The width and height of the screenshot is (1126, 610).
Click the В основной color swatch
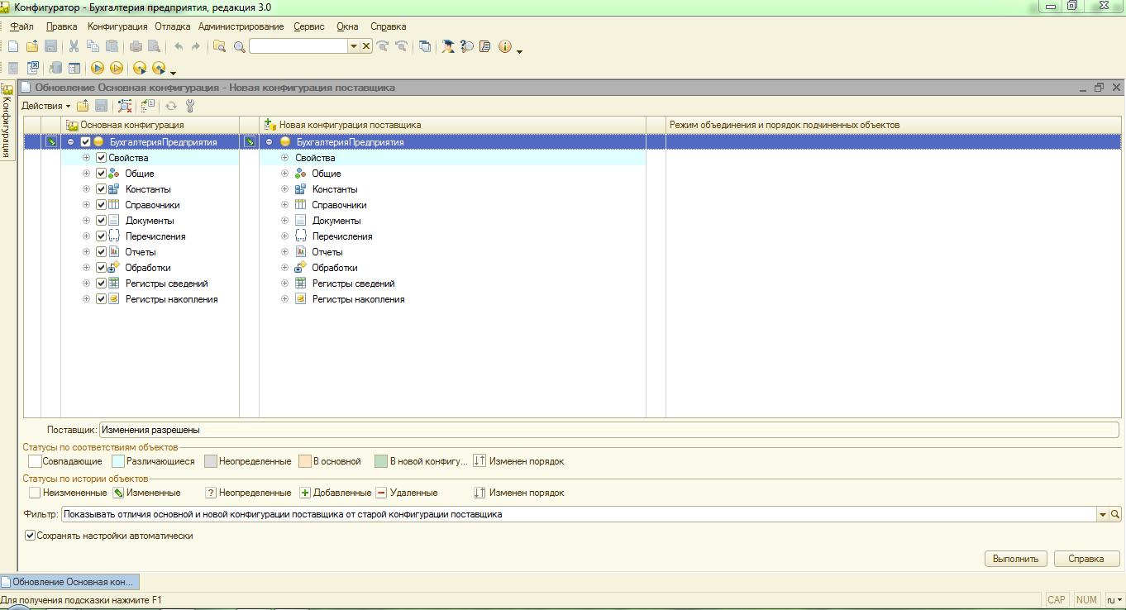tap(304, 461)
